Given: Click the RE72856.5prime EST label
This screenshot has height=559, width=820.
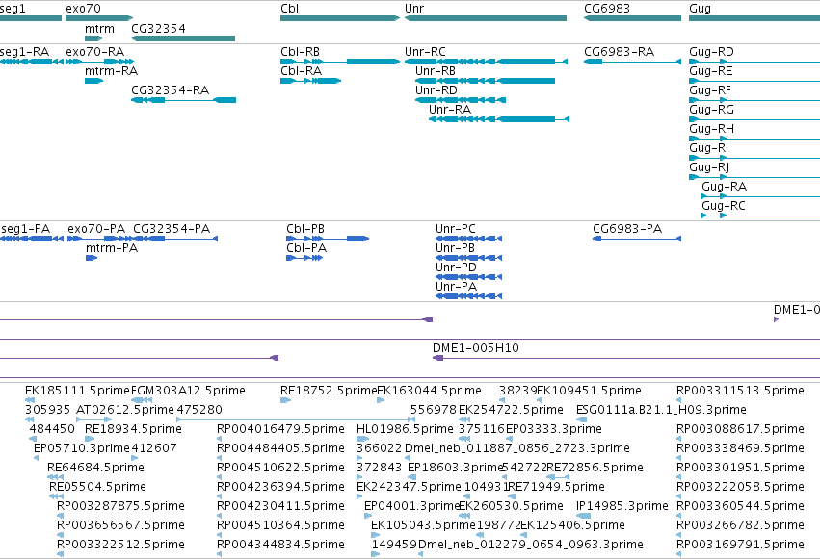Looking at the screenshot, I should coord(595,468).
